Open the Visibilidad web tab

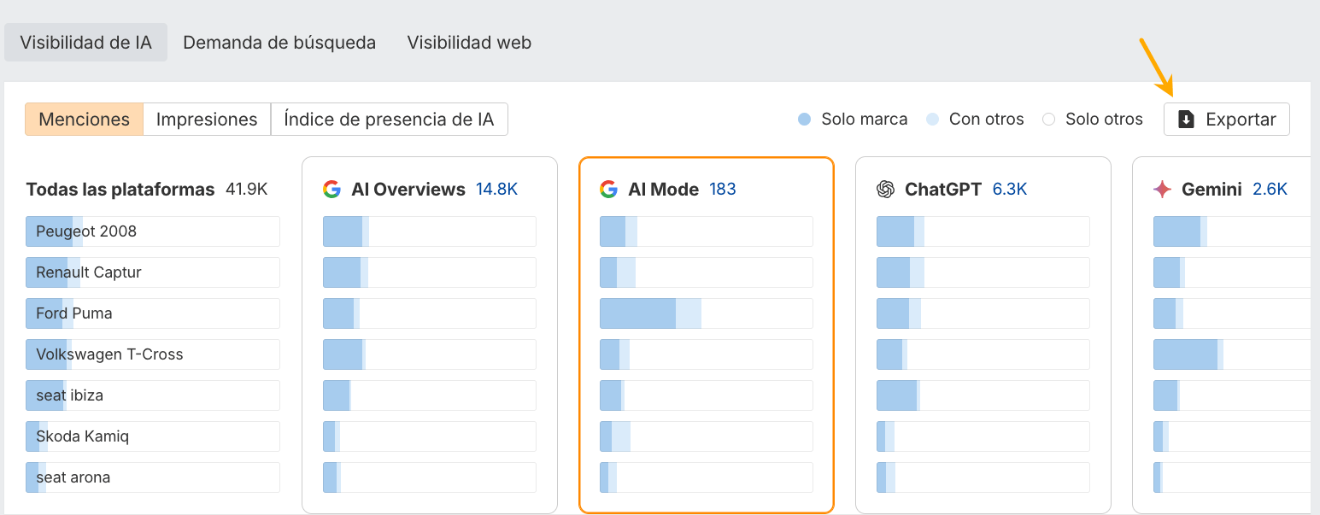tap(468, 42)
